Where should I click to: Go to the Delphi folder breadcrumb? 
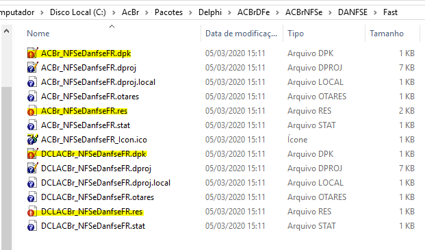click(x=210, y=12)
